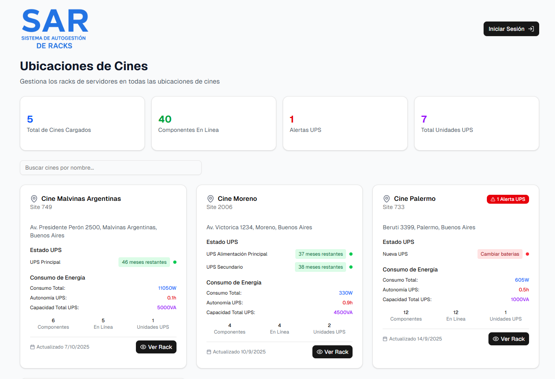Click the location pin icon beside Cine Palermo
This screenshot has height=379, width=555.
pyautogui.click(x=387, y=199)
